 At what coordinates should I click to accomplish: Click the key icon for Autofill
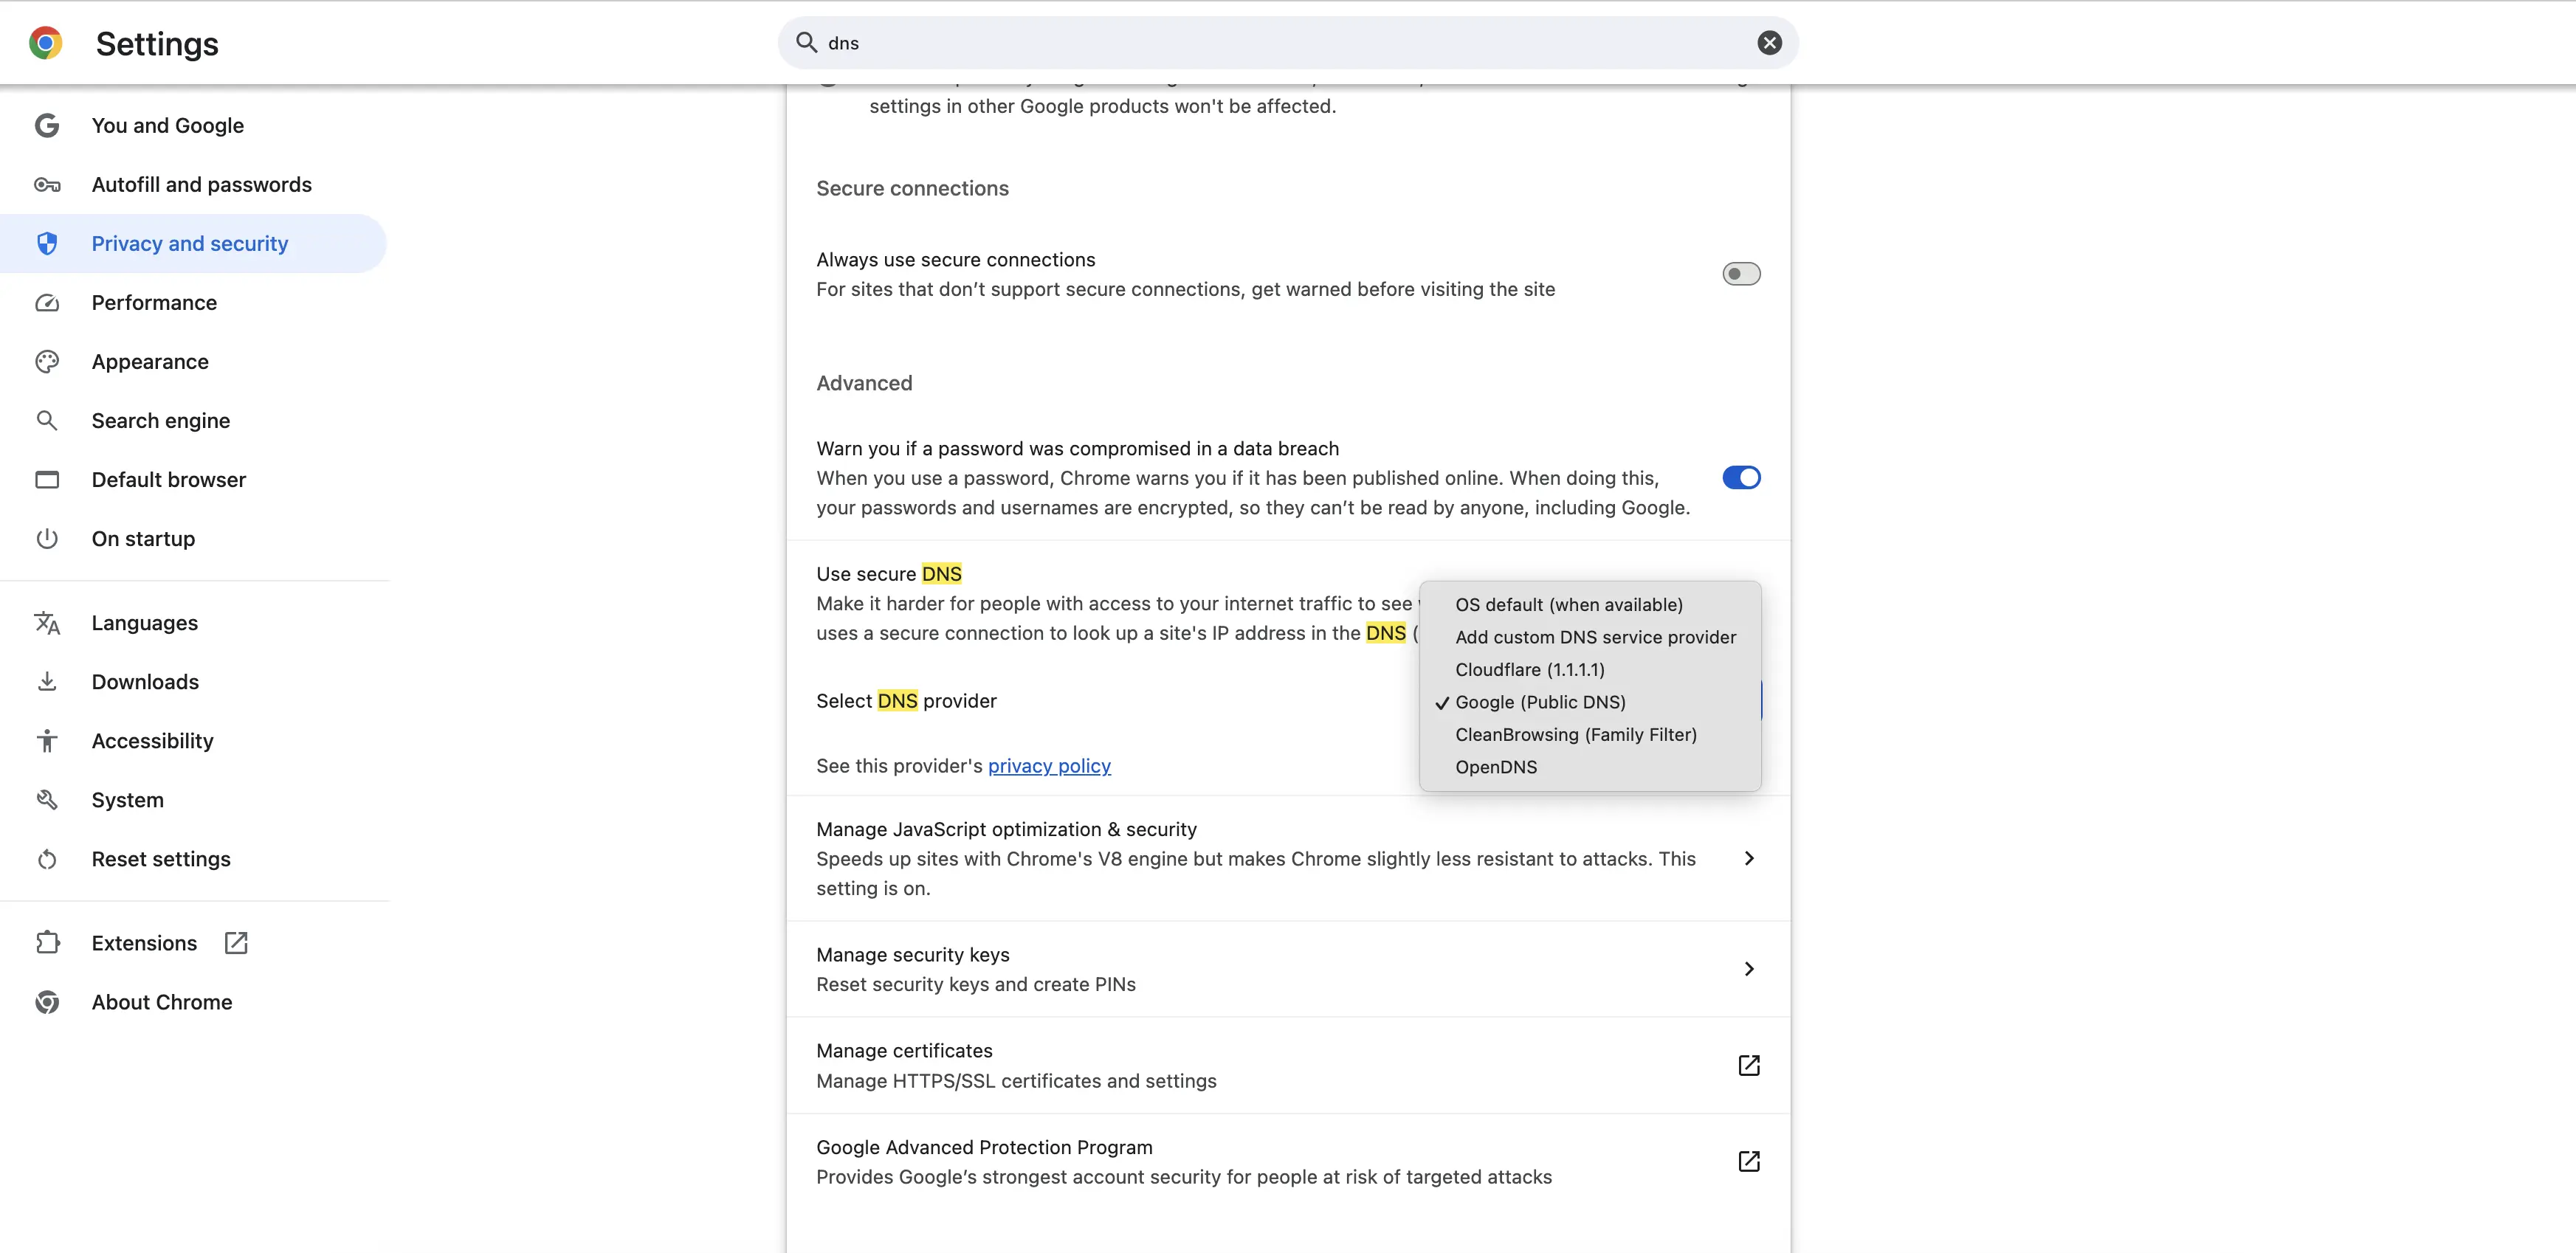pos(47,185)
